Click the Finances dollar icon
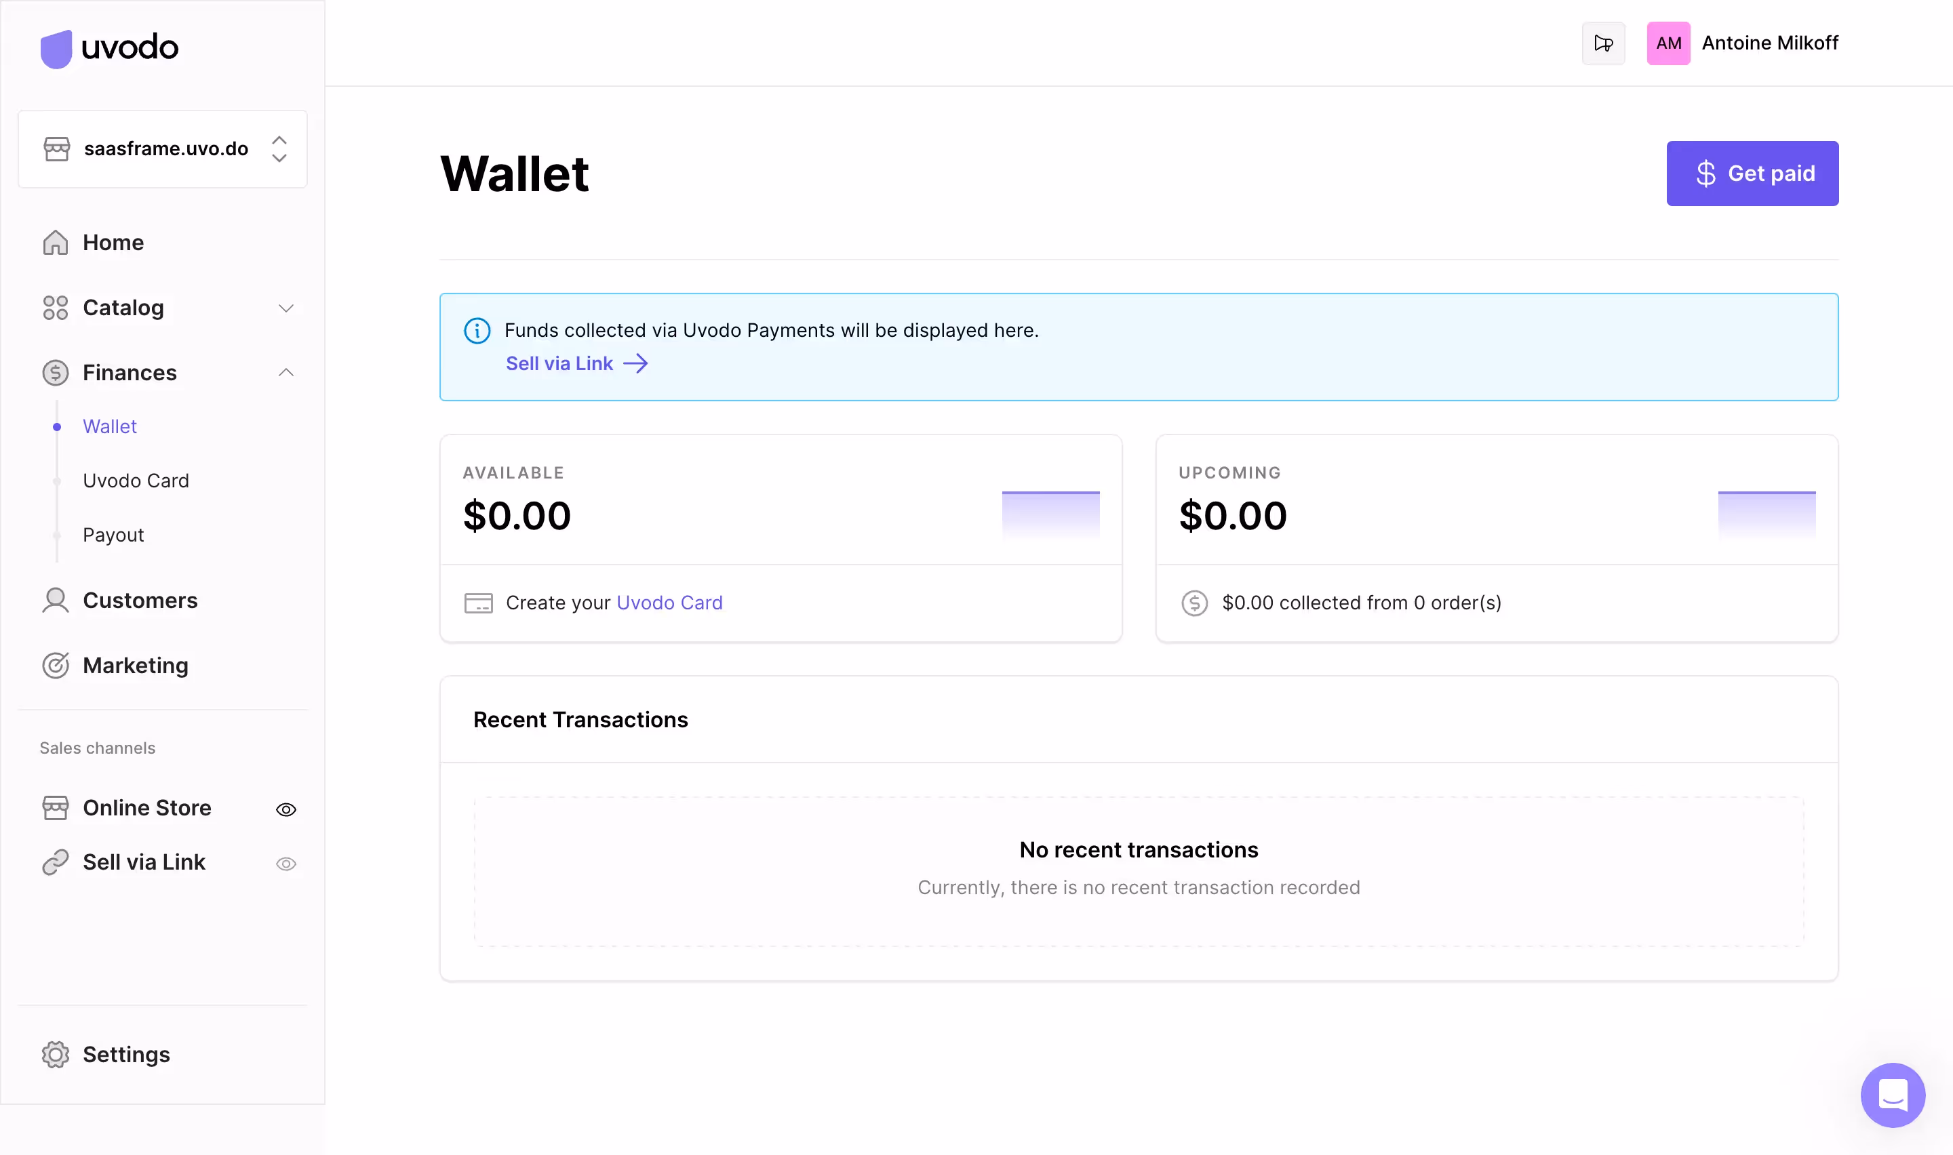The image size is (1953, 1155). pos(54,373)
